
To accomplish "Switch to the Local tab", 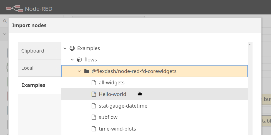I will click(x=40, y=68).
